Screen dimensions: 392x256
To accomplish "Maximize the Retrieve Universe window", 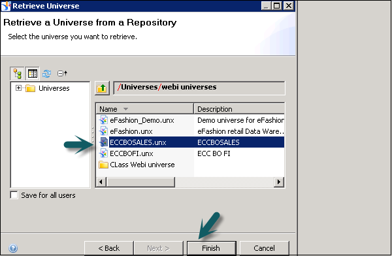I will pyautogui.click(x=277, y=5).
